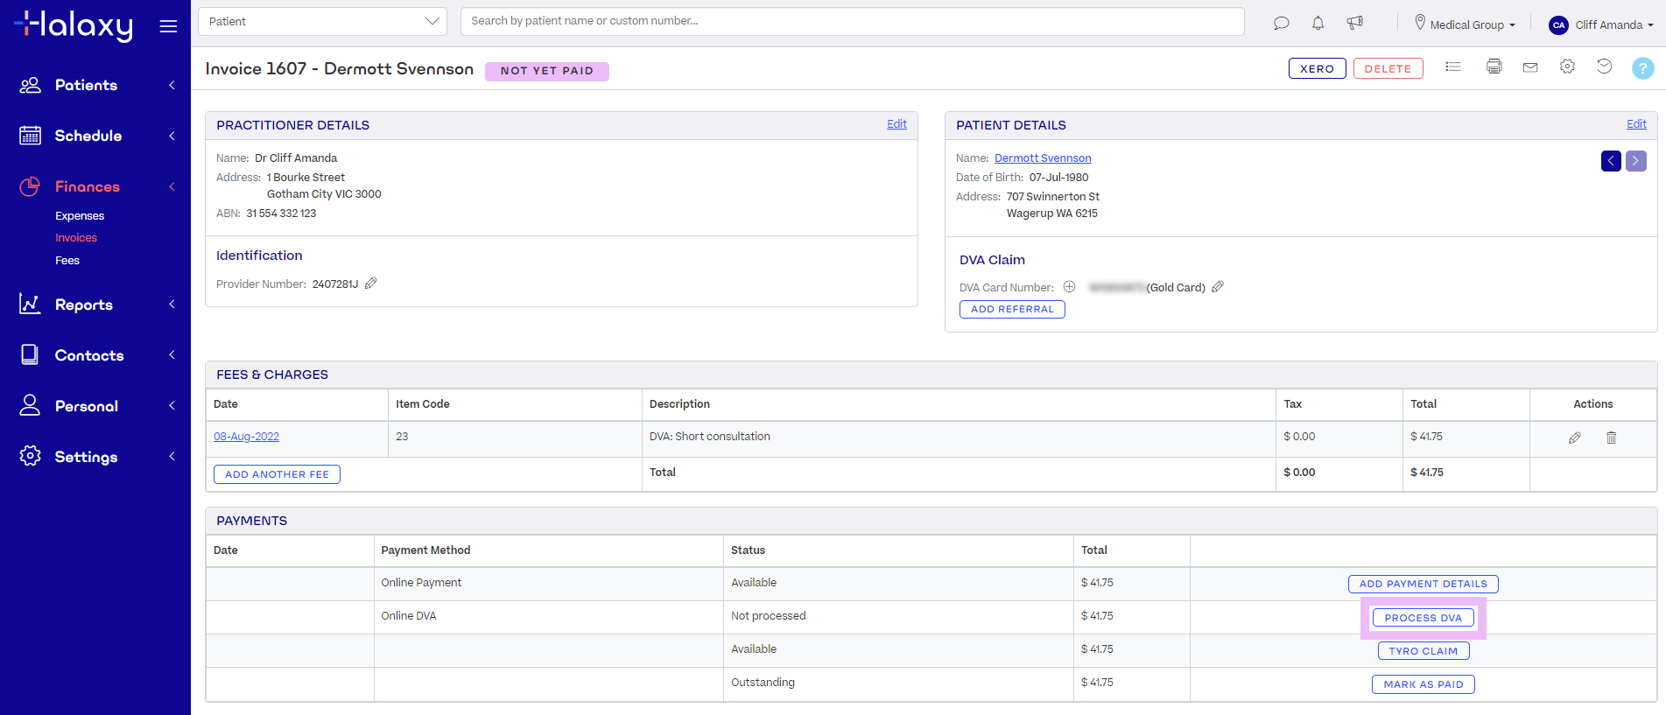Viewport: 1666px width, 715px height.
Task: Edit the fee line with pencil icon
Action: 1574,438
